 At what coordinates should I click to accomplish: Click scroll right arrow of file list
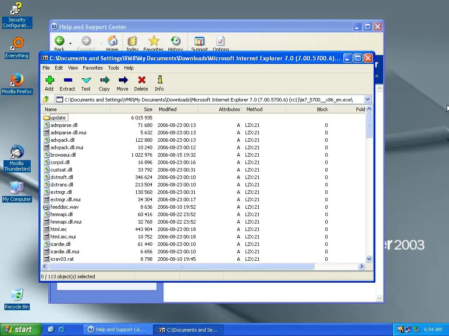point(361,266)
